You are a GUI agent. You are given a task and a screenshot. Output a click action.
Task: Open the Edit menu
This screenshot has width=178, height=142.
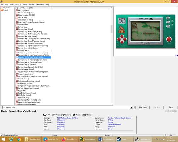pos(7,4)
